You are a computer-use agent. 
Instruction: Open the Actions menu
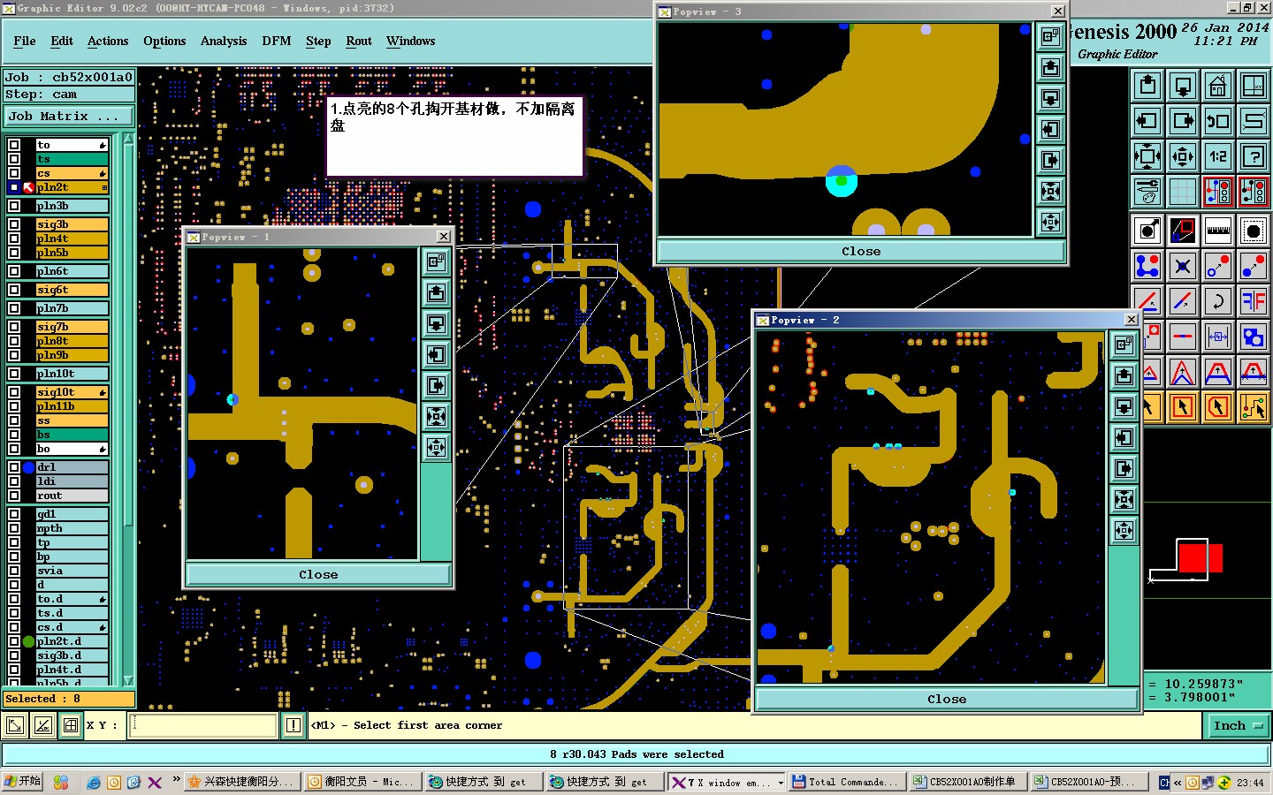[x=108, y=41]
